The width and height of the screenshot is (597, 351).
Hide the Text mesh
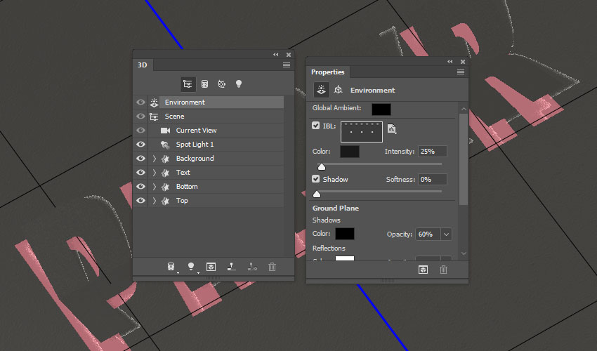(x=140, y=173)
